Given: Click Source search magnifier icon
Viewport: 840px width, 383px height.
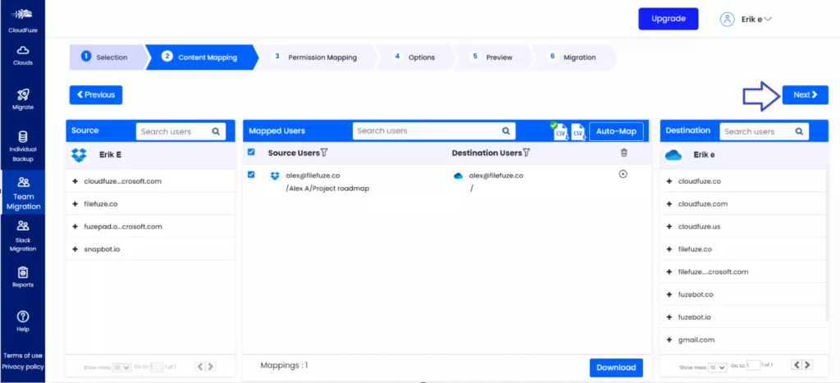Looking at the screenshot, I should coord(216,131).
